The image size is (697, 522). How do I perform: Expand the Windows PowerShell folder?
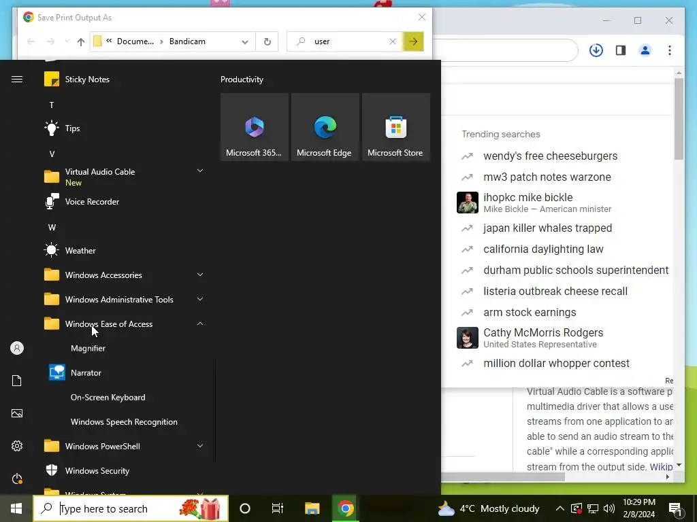click(200, 446)
